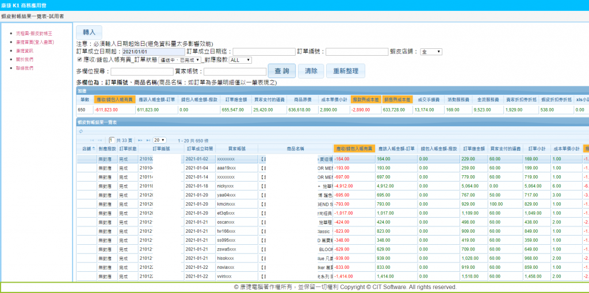This screenshot has height=293, width=589.
Task: Open the rows-per-page dropdown showing 20
Action: [x=159, y=140]
